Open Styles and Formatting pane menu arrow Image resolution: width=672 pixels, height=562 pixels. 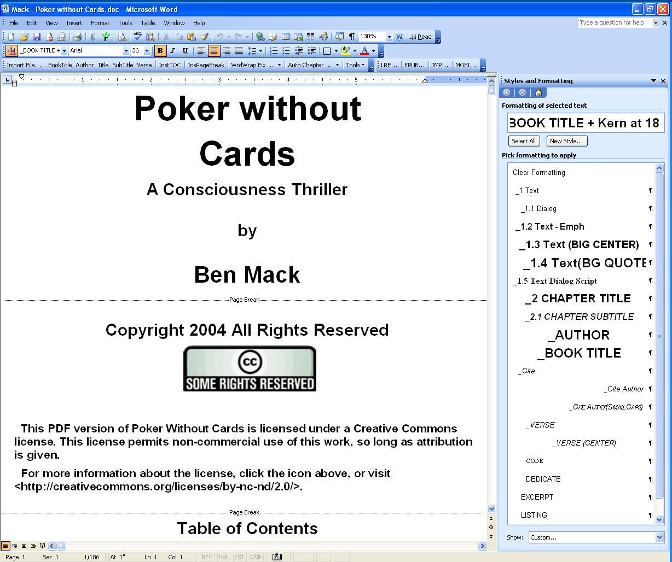pyautogui.click(x=653, y=81)
